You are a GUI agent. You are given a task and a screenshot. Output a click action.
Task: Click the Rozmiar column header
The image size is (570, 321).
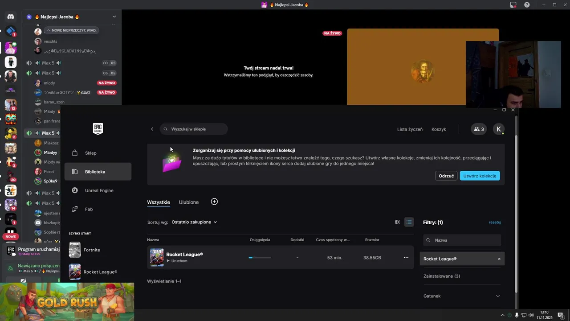click(372, 240)
